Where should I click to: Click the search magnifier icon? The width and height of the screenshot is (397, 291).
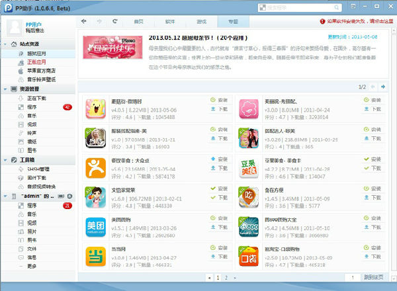pyautogui.click(x=337, y=7)
